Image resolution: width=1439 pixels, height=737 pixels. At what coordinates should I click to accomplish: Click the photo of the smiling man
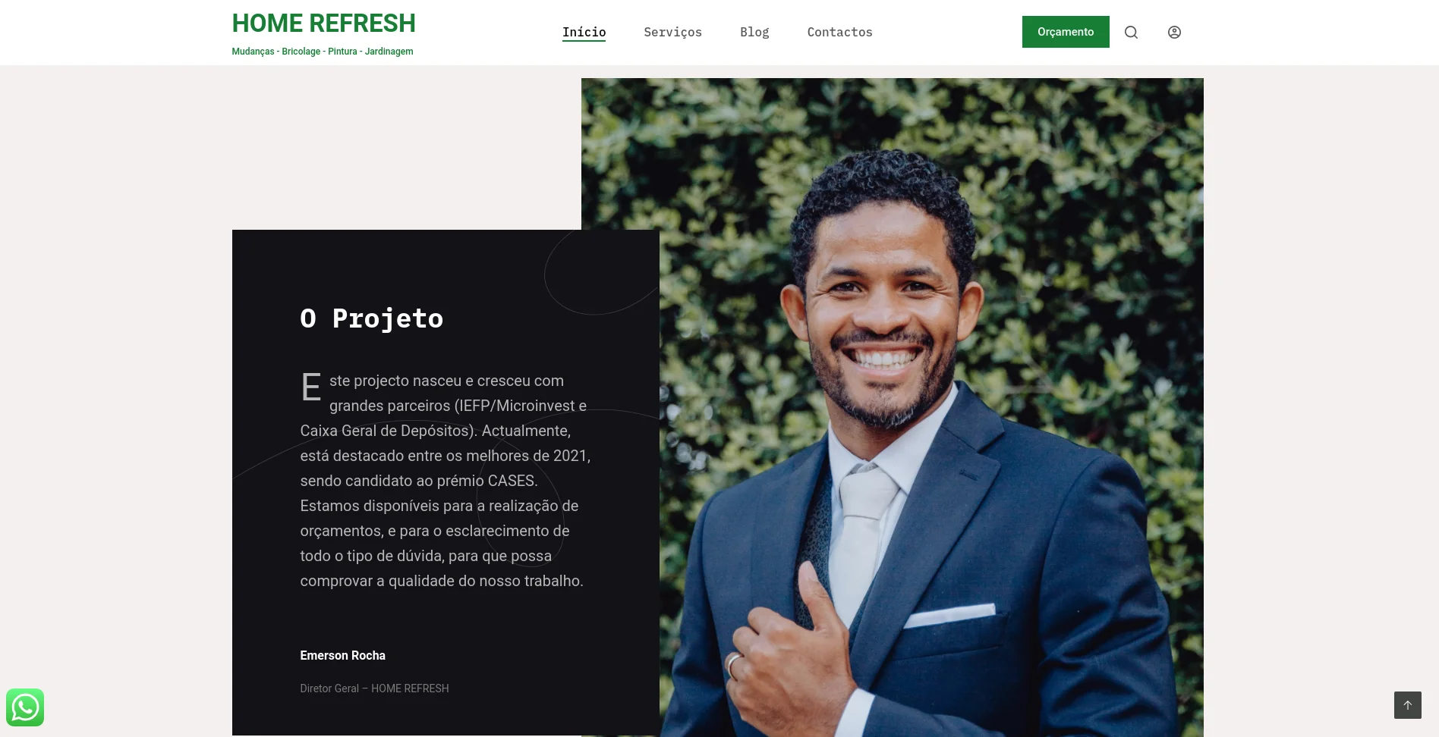click(931, 407)
